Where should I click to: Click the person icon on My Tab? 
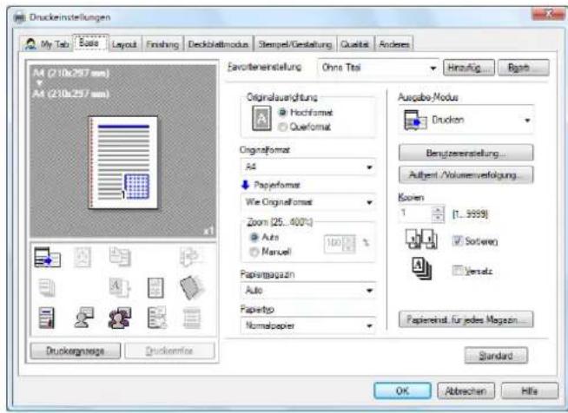tap(30, 44)
